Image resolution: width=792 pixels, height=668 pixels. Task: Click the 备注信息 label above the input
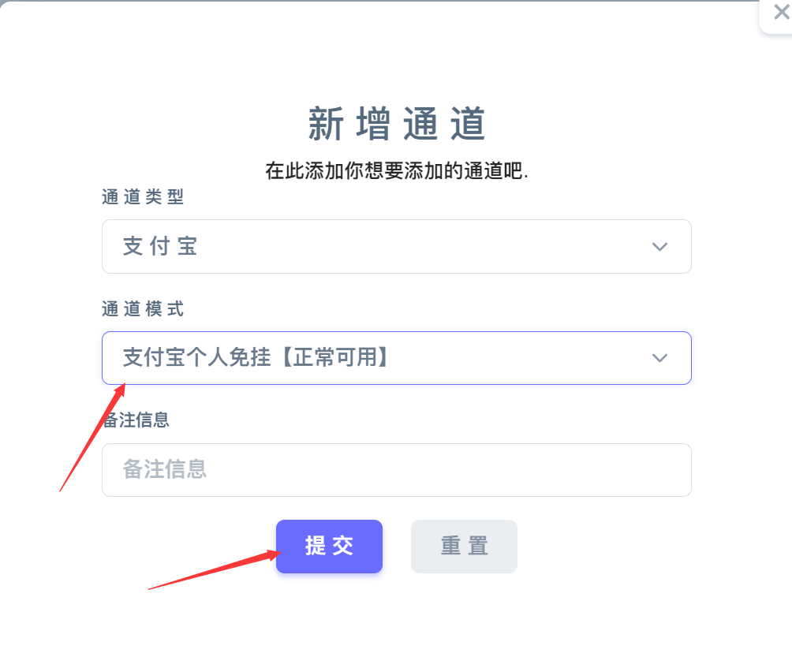click(136, 420)
